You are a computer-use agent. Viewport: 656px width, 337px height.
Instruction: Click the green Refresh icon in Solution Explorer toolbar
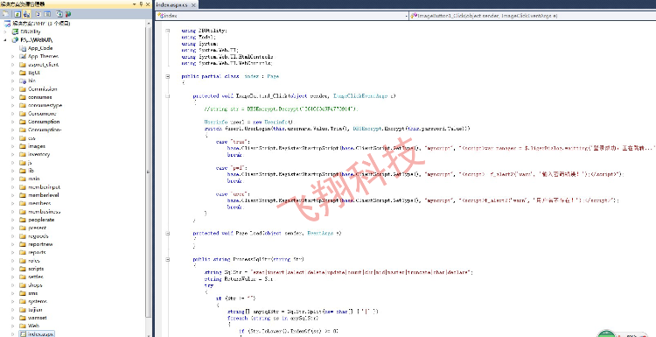coord(17,14)
